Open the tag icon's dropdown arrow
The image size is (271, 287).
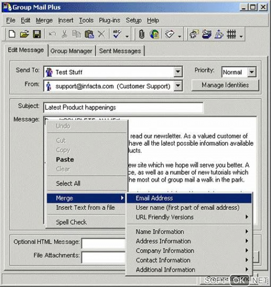pos(180,36)
